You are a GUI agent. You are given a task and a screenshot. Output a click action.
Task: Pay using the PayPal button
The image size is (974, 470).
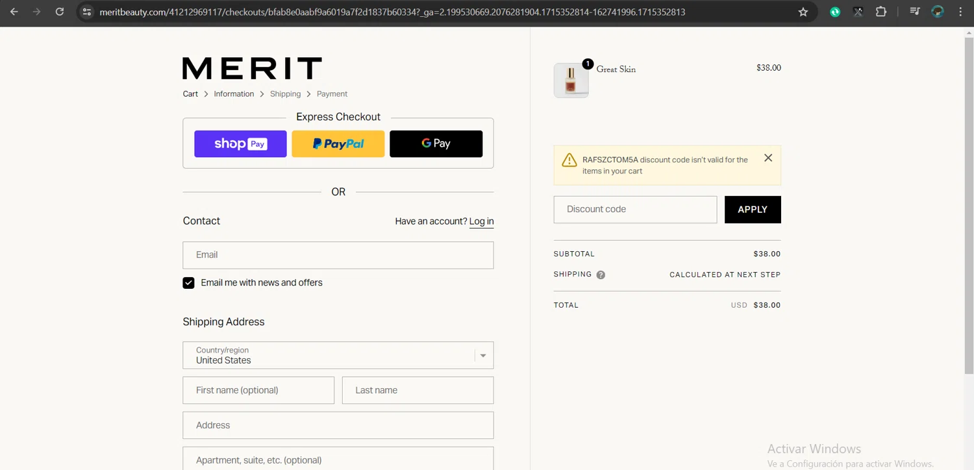[x=338, y=144]
